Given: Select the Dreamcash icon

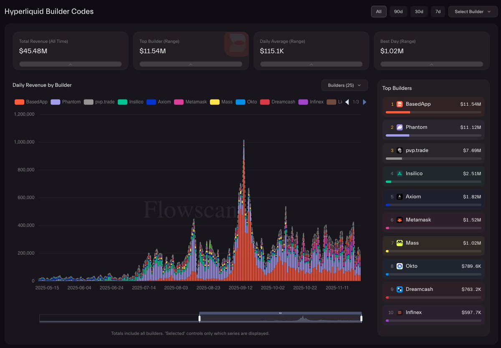Looking at the screenshot, I should pos(400,289).
